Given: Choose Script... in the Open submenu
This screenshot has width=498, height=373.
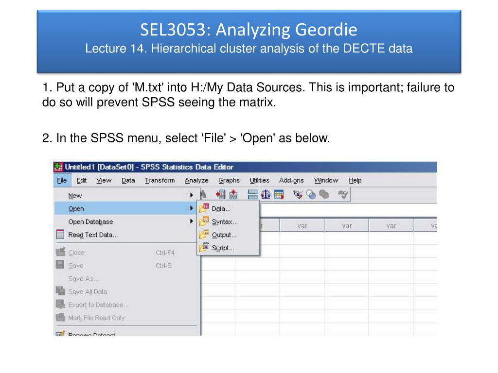Looking at the screenshot, I should pyautogui.click(x=228, y=248).
